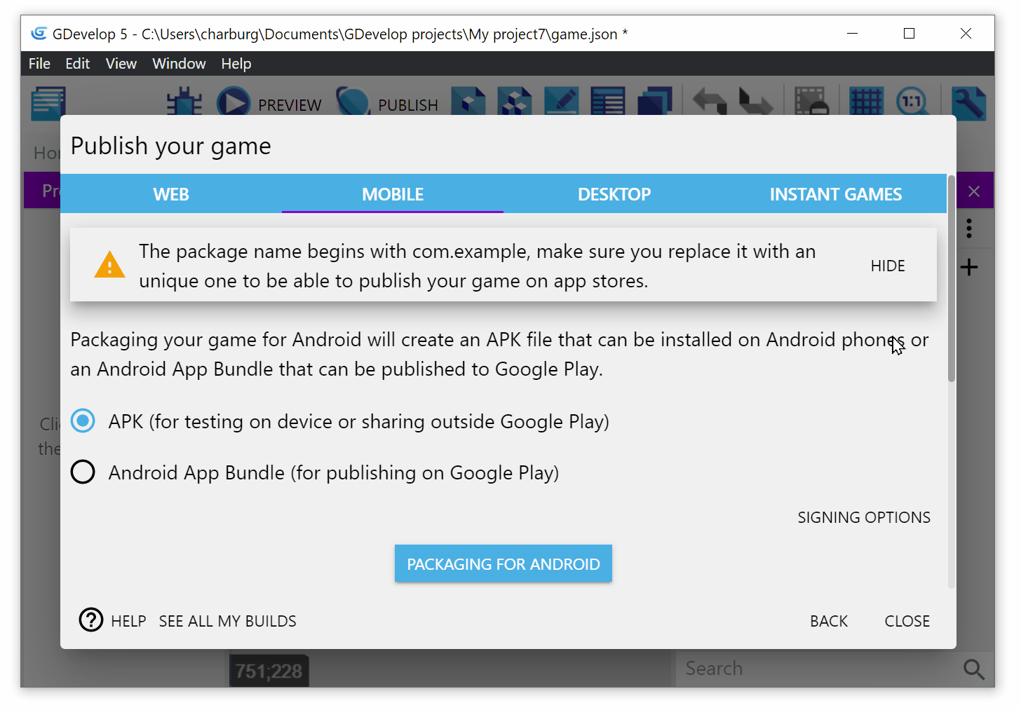The image size is (1021, 710).
Task: Click the dialog's vertical scrollbar
Action: click(951, 280)
